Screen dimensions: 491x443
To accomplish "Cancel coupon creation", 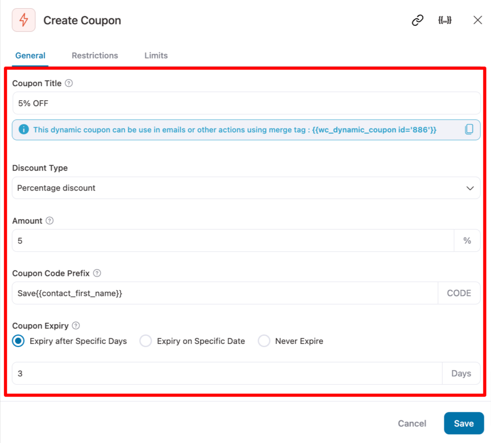I will coord(411,423).
